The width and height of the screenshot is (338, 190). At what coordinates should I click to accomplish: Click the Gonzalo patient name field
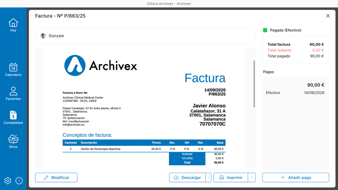[145, 36]
